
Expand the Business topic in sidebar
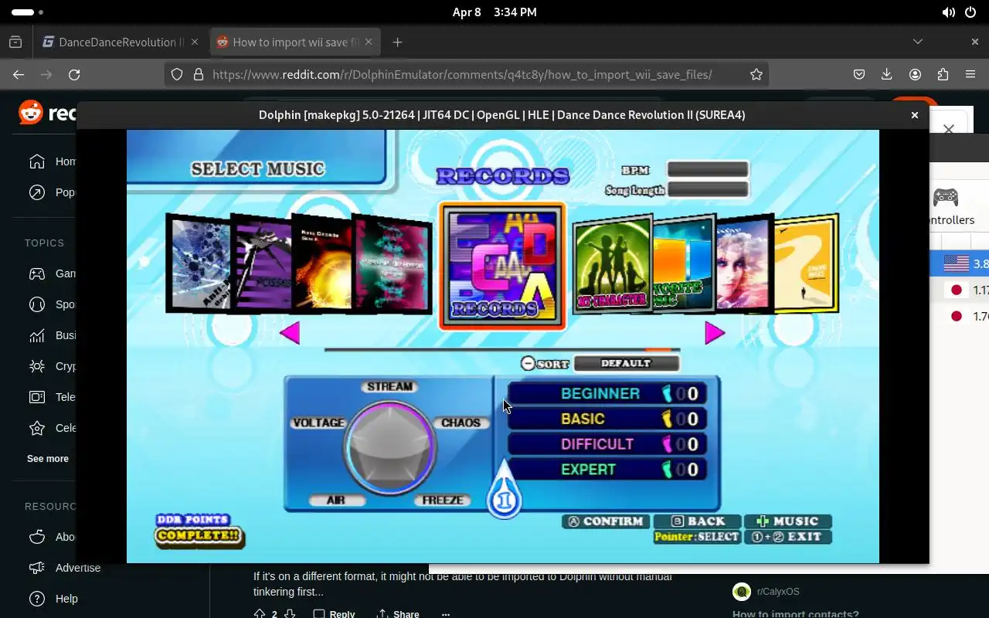pyautogui.click(x=52, y=335)
